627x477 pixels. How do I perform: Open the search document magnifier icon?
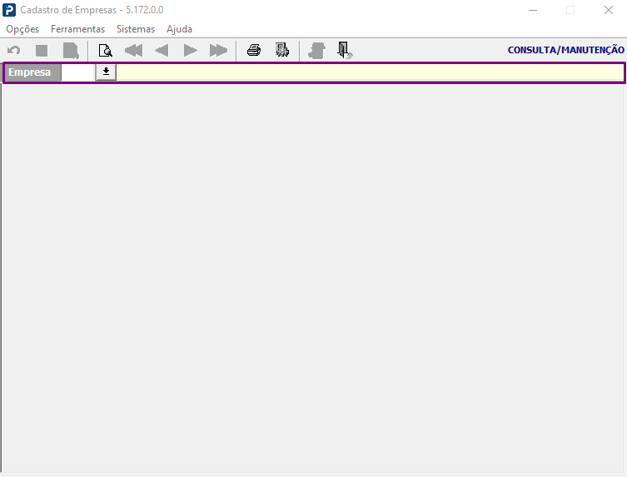tap(106, 51)
